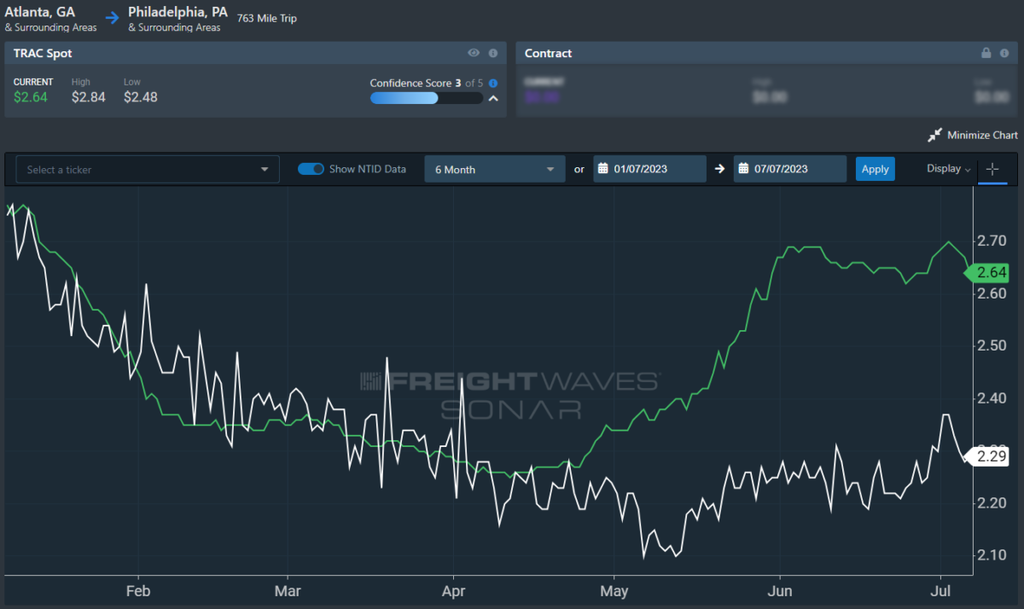
Task: Click the Mar label on the time axis
Action: coord(288,590)
